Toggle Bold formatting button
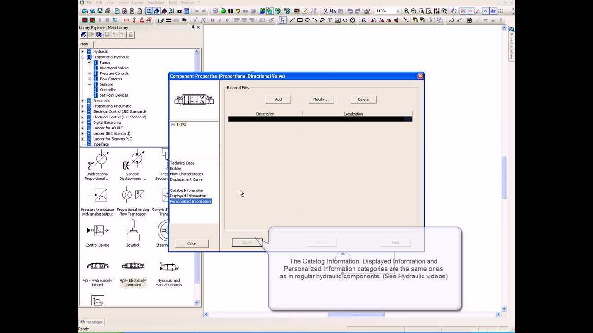Screen dimensions: 593x333 (212, 20)
